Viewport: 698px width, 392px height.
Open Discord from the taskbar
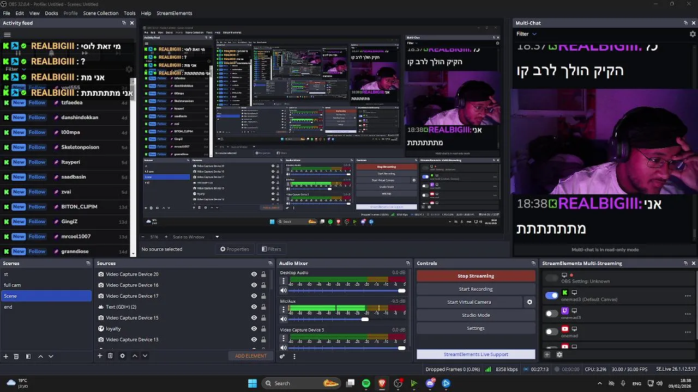pyautogui.click(x=430, y=383)
